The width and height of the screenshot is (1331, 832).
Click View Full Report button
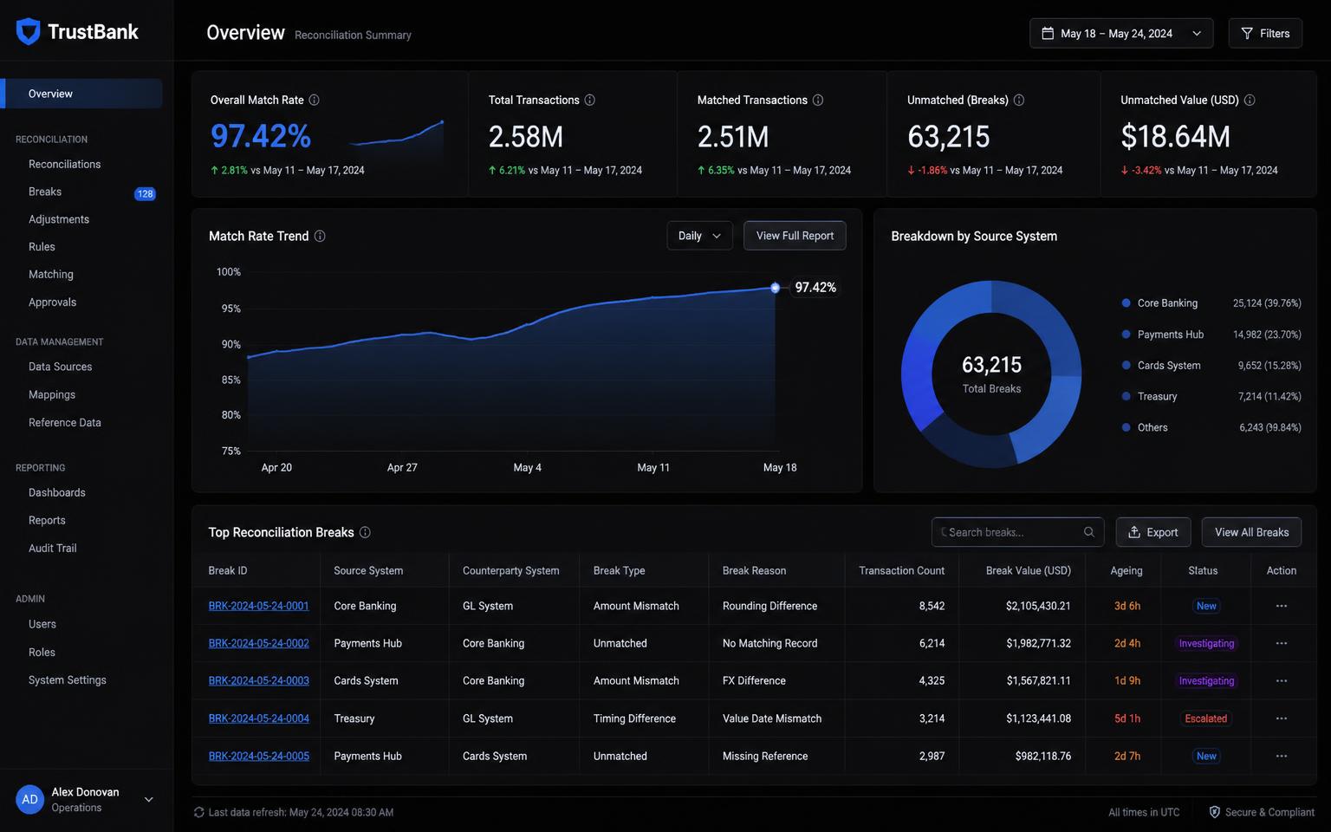(x=795, y=236)
